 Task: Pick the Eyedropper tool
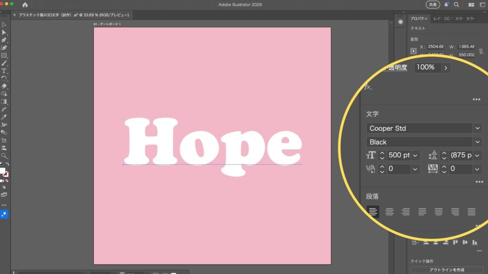coord(4,117)
